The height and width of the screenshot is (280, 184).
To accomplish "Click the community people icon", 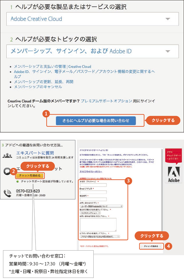I will tap(8, 155).
